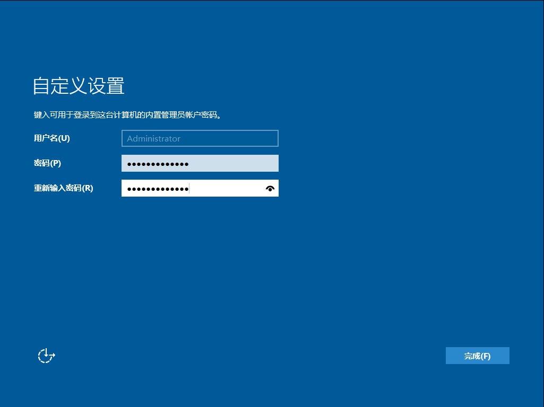This screenshot has width=544, height=407.
Task: Click the masked dots in 密码(P) field
Action: [158, 164]
